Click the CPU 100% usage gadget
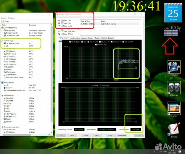The image size is (185, 154). pyautogui.click(x=173, y=31)
